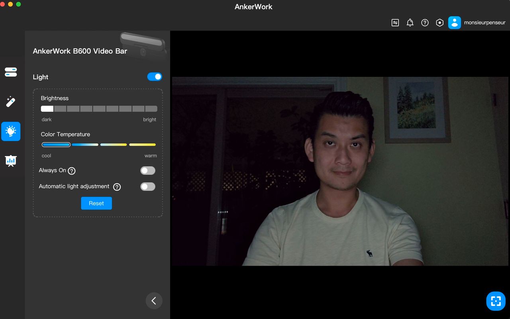Open the presentation chart sidebar icon

pyautogui.click(x=11, y=161)
